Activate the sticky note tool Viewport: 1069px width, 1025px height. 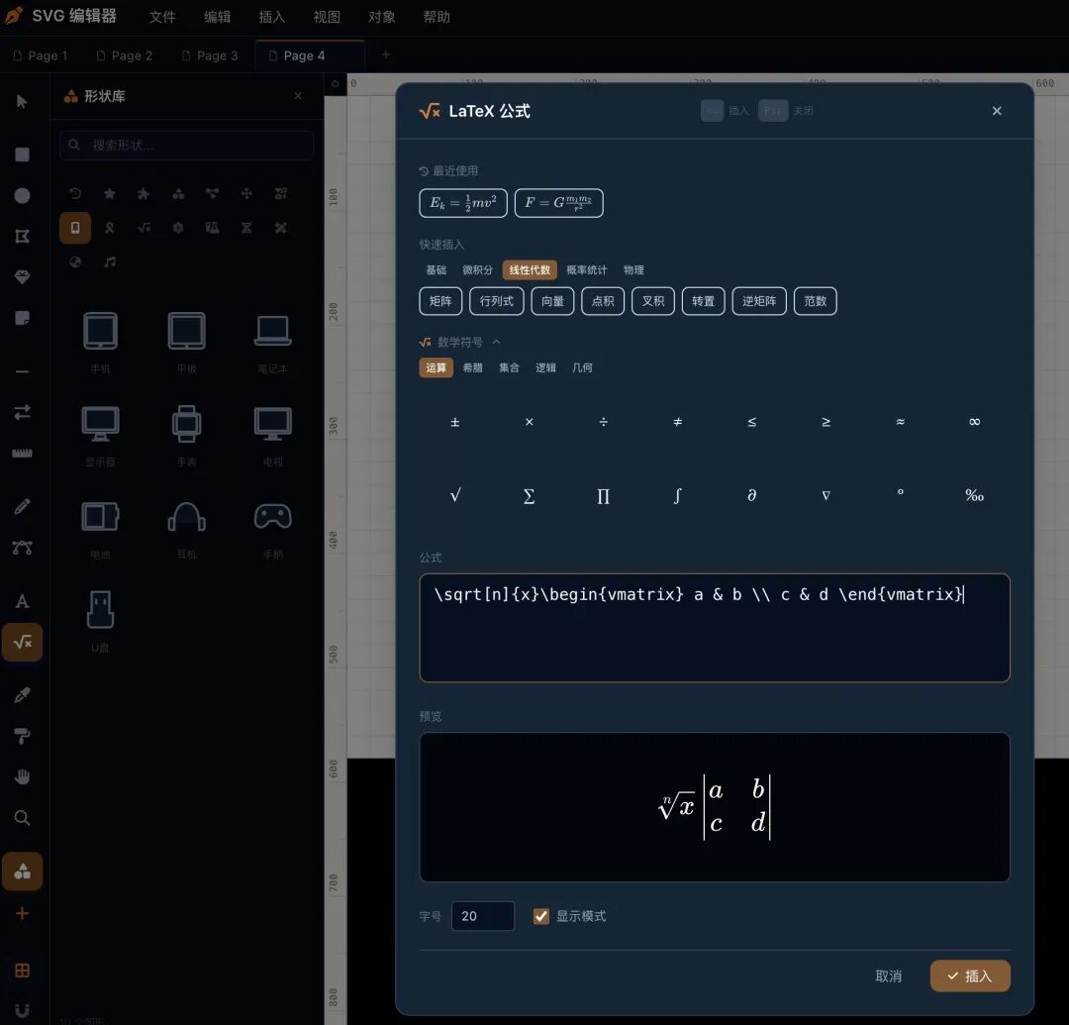pos(22,318)
